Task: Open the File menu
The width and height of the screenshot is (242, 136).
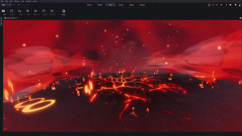Action: [2, 1]
